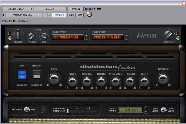Click the tremolo DEPTH knob
Screen dimensions: 186x124
click(144, 82)
